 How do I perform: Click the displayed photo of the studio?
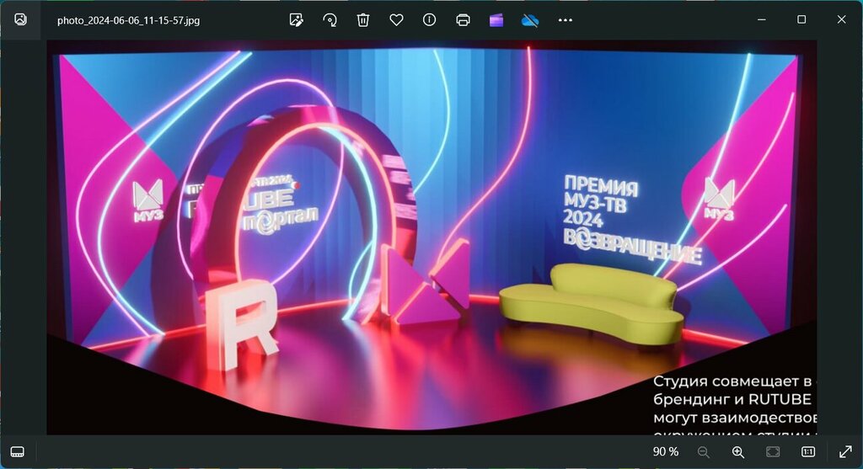431,237
